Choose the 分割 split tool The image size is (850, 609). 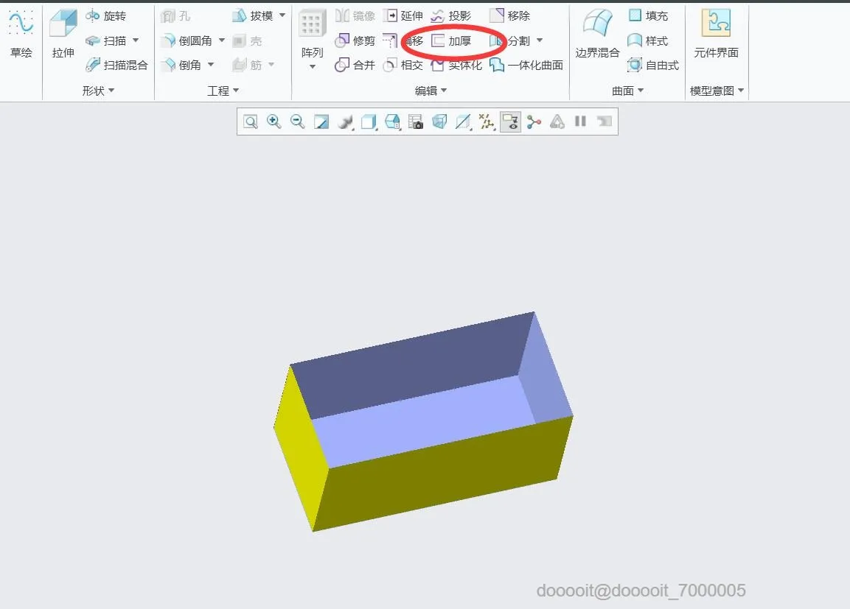point(509,41)
